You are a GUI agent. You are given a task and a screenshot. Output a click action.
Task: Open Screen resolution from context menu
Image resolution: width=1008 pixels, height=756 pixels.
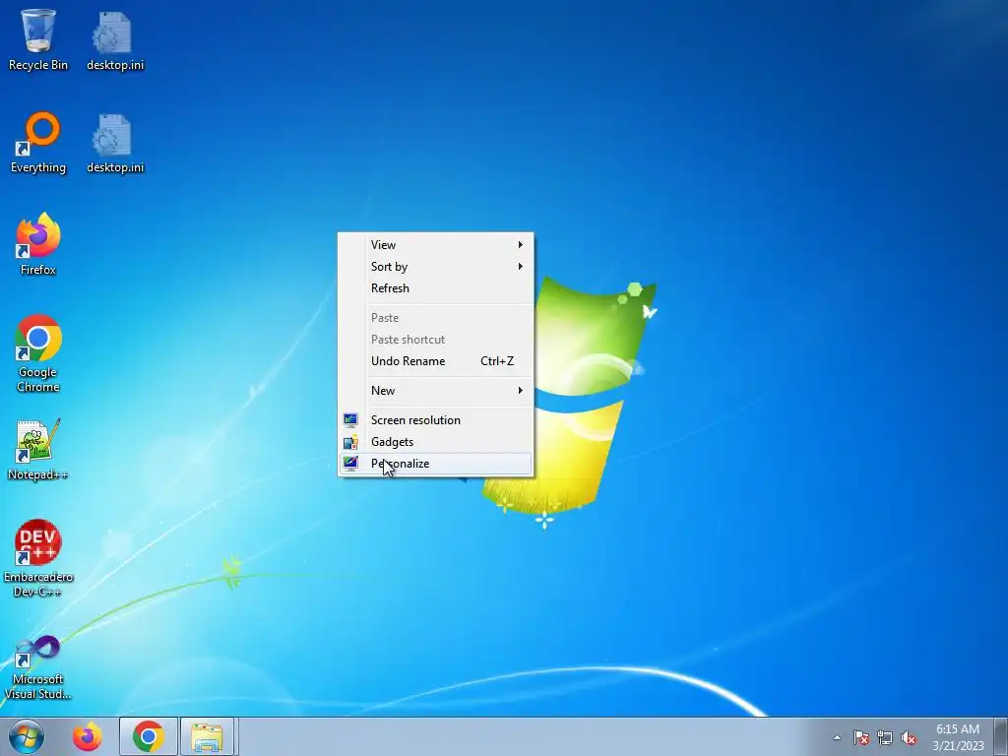pos(436,420)
